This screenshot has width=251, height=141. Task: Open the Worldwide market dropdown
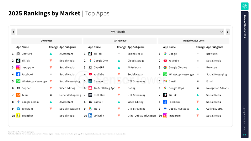coord(120,32)
